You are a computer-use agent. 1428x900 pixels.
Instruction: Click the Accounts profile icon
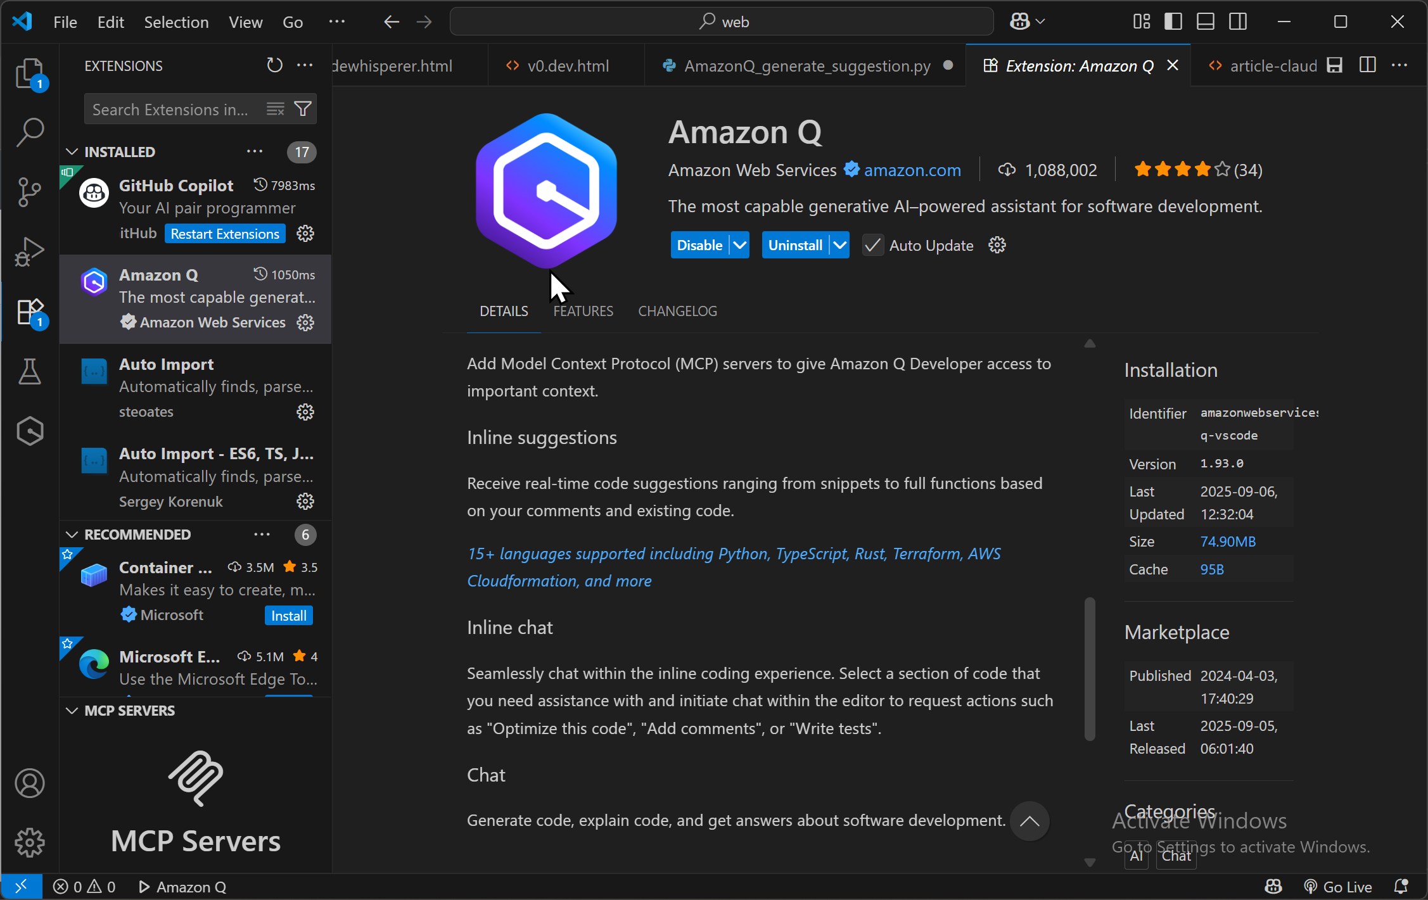[29, 783]
